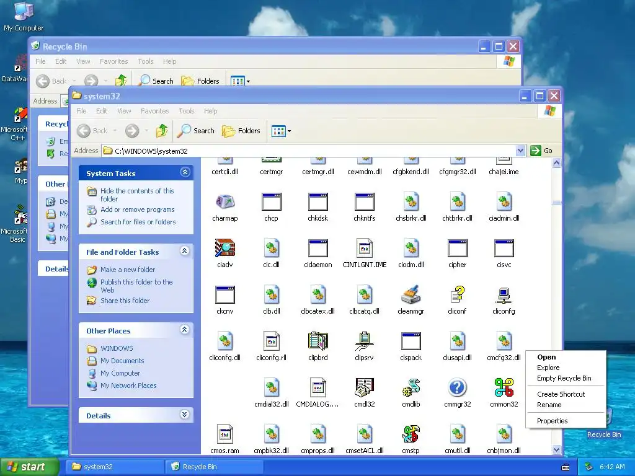635x476 pixels.
Task: Click Search for files or folders link
Action: pos(138,222)
